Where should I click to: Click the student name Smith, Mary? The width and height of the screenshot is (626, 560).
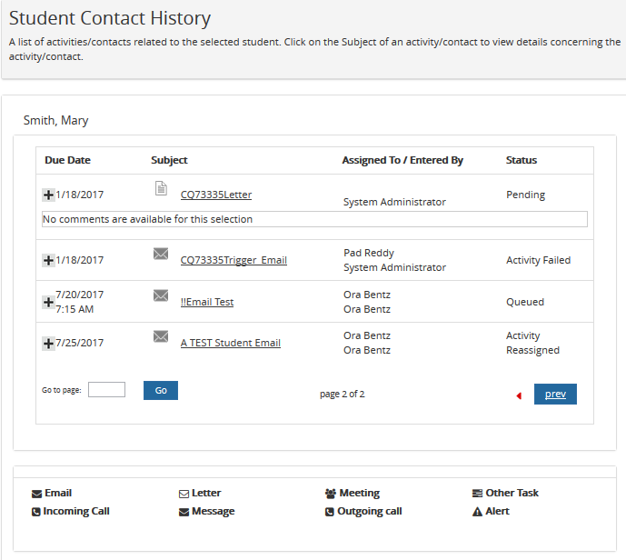[56, 120]
